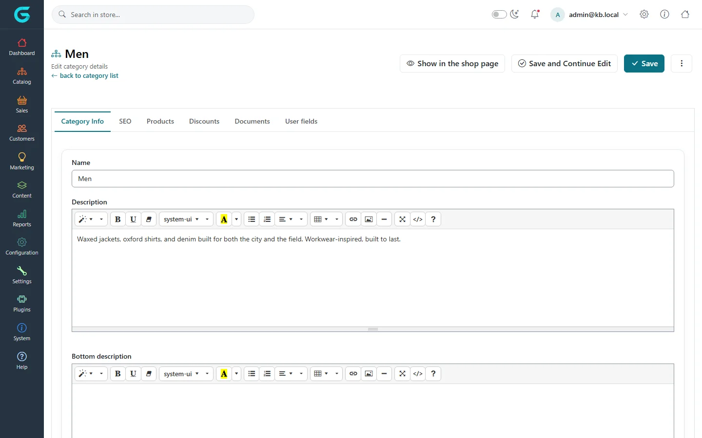
Task: Open color dropdown arrow in Description editor
Action: (x=236, y=219)
